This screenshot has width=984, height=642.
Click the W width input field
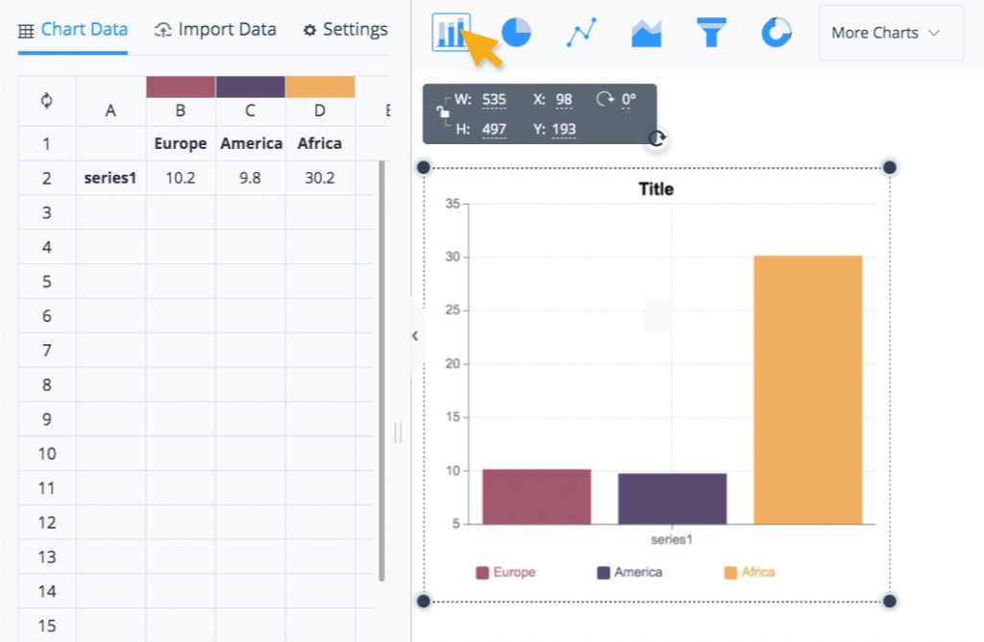pyautogui.click(x=493, y=99)
